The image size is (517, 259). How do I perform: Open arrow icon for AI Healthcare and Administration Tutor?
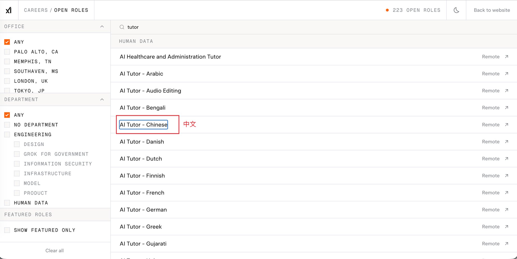pyautogui.click(x=507, y=56)
